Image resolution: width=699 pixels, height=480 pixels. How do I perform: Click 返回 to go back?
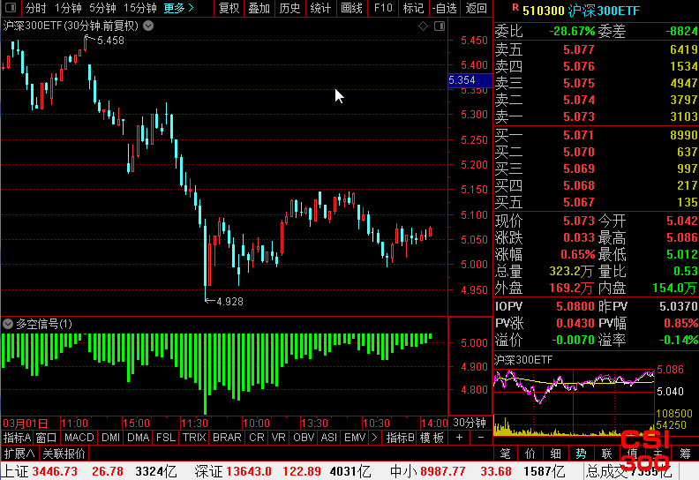coord(476,8)
